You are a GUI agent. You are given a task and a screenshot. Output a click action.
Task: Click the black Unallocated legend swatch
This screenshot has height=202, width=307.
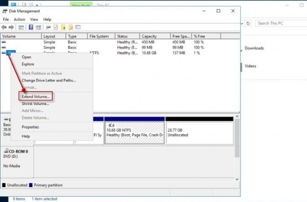click(x=4, y=185)
